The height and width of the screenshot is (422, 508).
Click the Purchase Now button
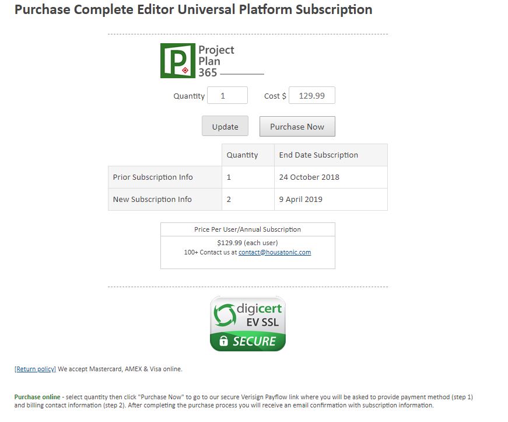(297, 127)
